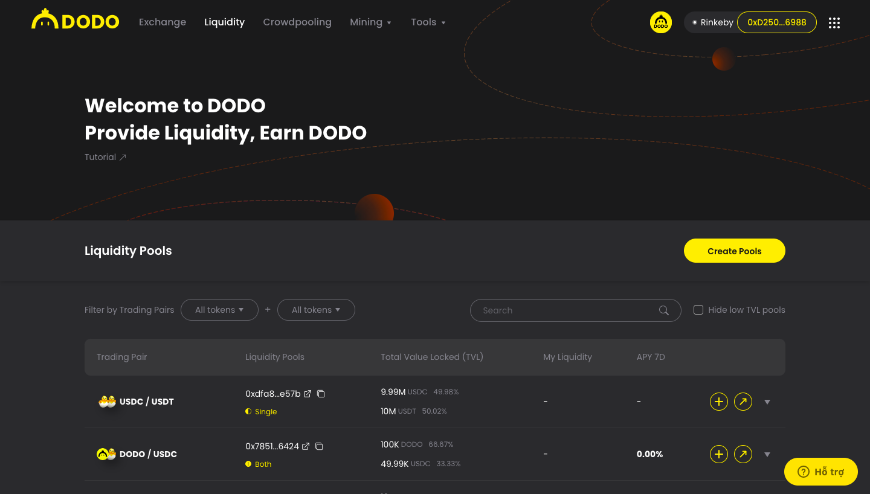Expand the Mining menu
This screenshot has width=870, height=494.
pos(371,22)
